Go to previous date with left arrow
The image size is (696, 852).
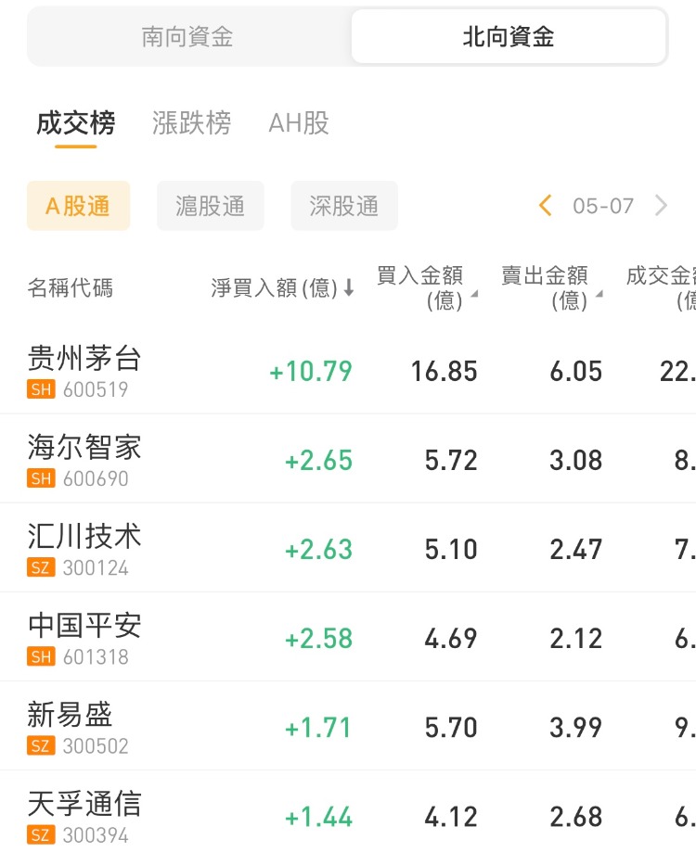coord(546,206)
